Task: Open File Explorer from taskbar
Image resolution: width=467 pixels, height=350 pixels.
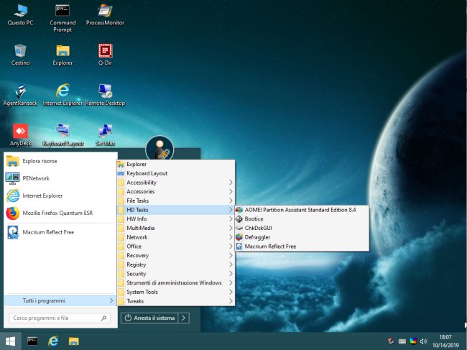Action: 74,341
